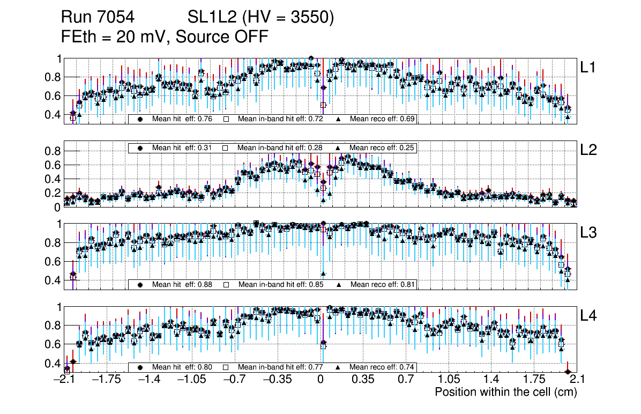Click the open square legend marker in L1
The image size is (641, 414).
226,119
